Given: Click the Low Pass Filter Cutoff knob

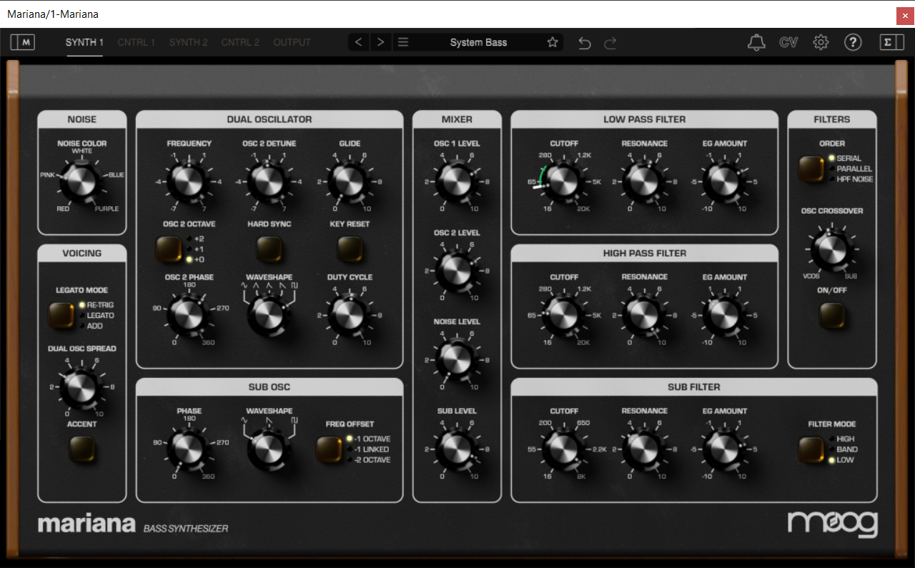Looking at the screenshot, I should pyautogui.click(x=563, y=181).
